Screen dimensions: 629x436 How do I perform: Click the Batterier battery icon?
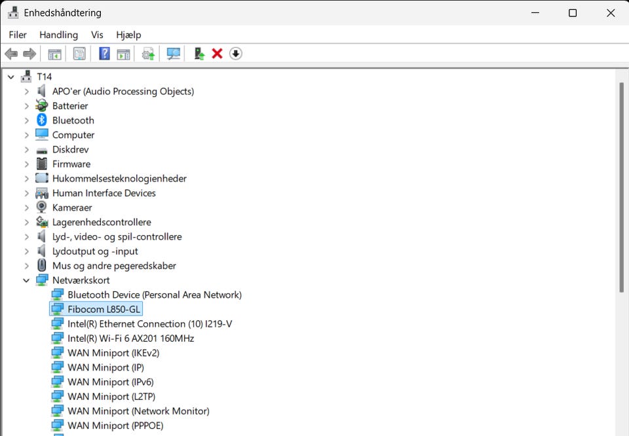pos(42,105)
